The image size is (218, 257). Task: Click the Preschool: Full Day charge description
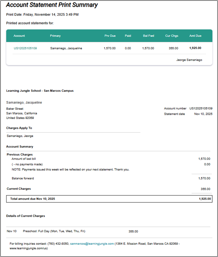54,231
